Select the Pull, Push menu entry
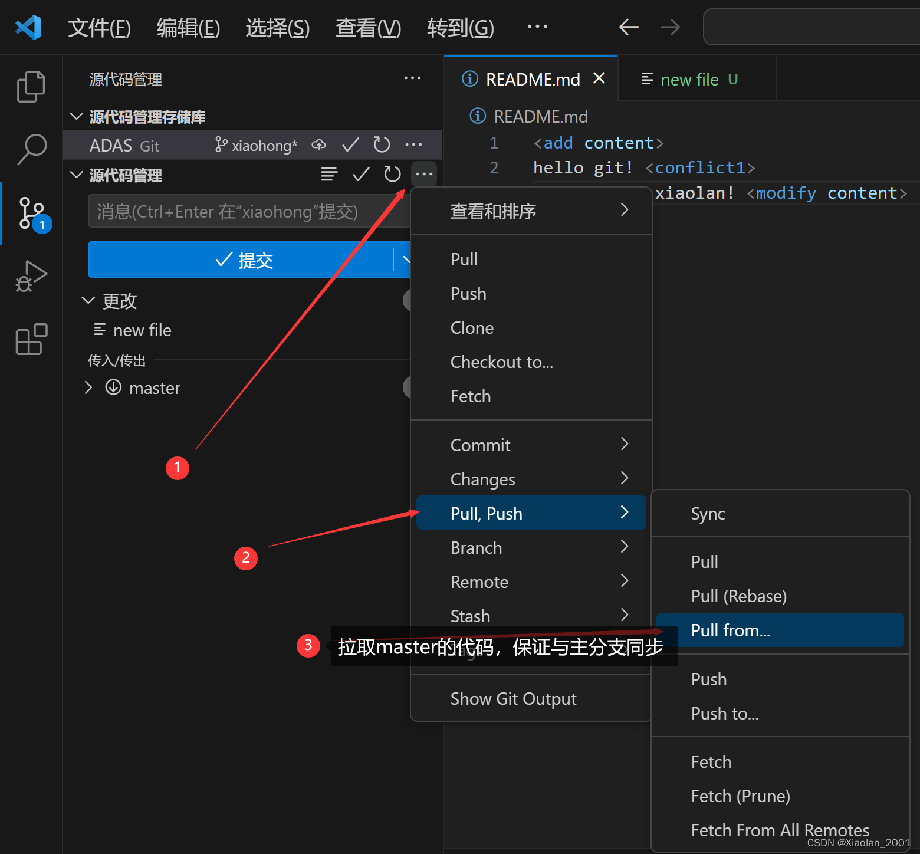920x854 pixels. point(531,513)
